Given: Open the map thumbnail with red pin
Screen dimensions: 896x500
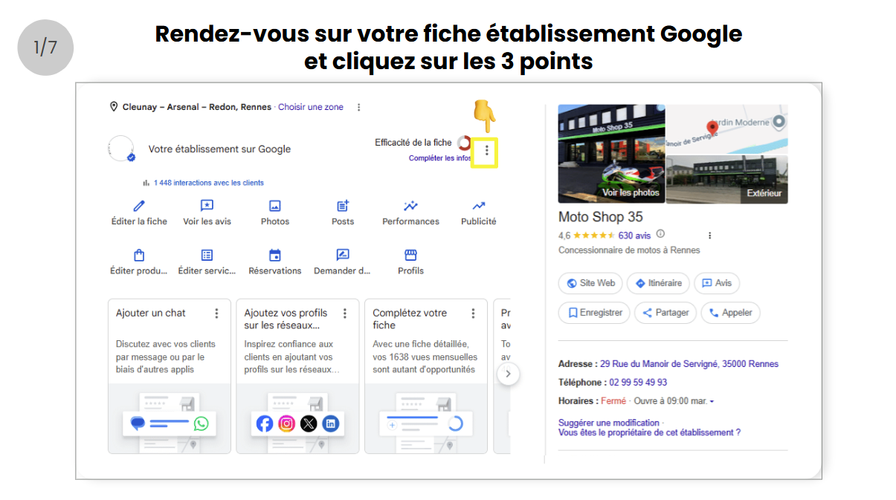Looking at the screenshot, I should (x=727, y=129).
